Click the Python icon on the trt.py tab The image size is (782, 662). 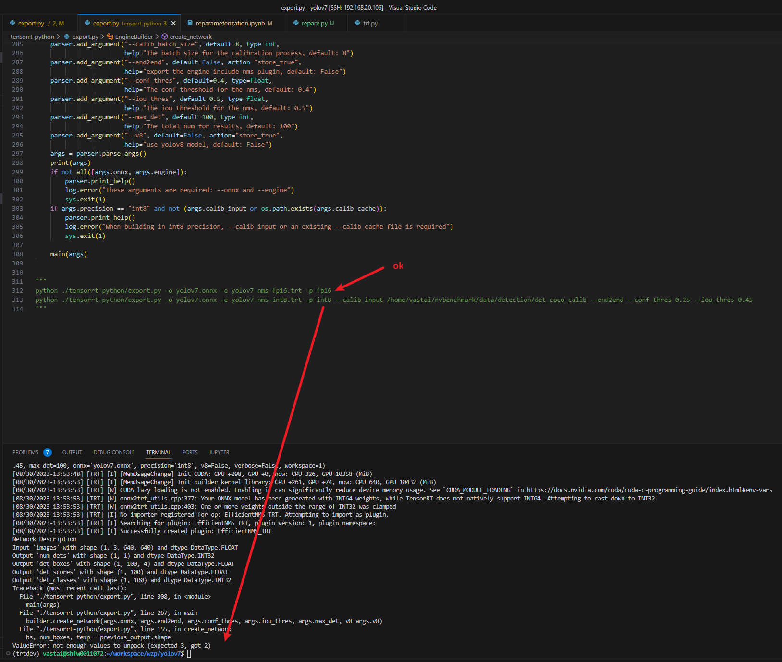pyautogui.click(x=357, y=23)
